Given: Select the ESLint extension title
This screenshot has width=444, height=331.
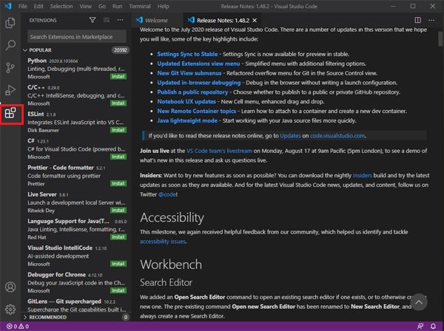Looking at the screenshot, I should pyautogui.click(x=36, y=114).
